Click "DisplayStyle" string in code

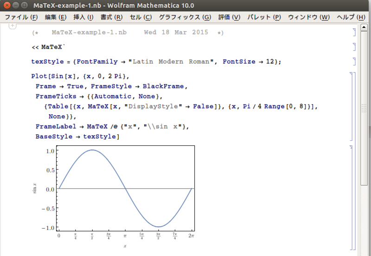pos(154,106)
